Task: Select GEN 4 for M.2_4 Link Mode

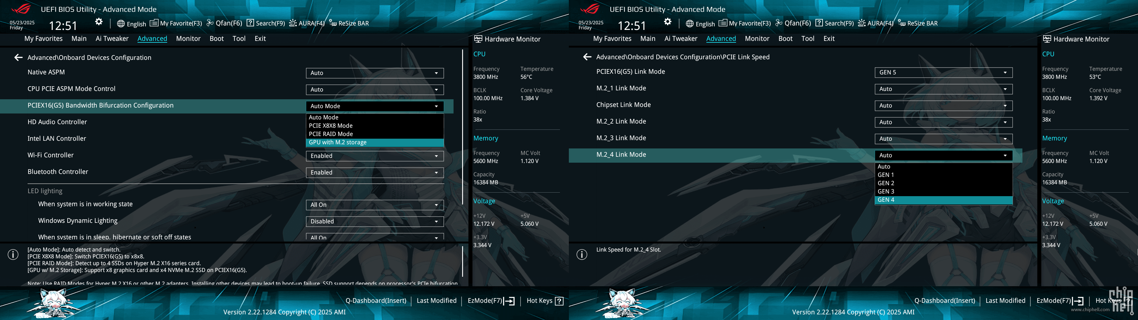Action: [944, 200]
